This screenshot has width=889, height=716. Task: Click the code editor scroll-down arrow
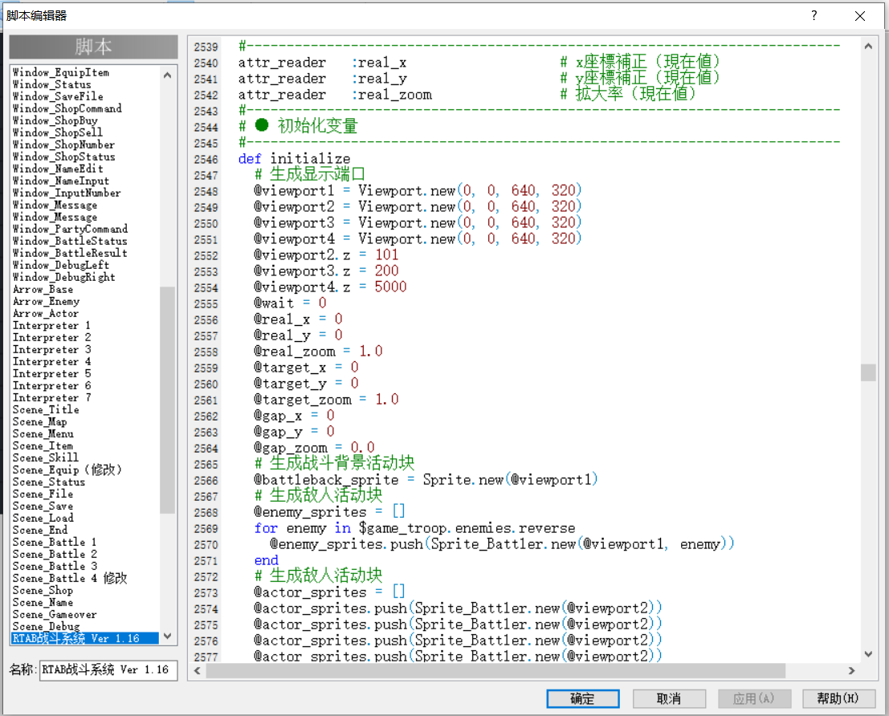(x=868, y=653)
